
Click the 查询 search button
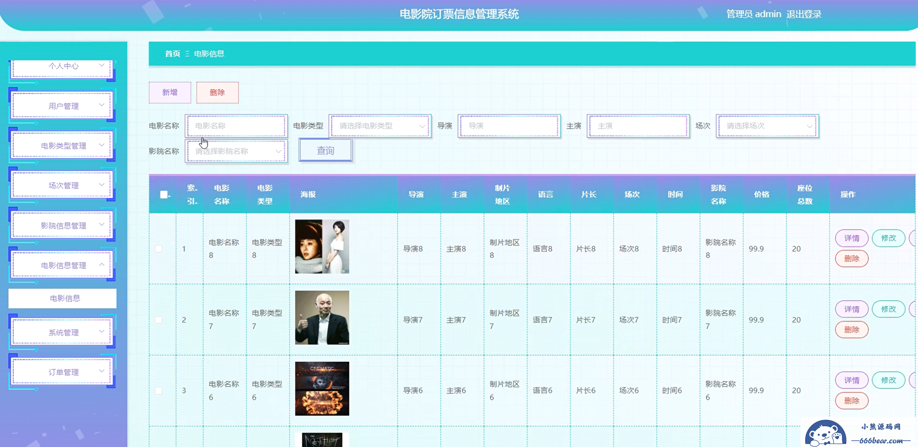point(325,151)
